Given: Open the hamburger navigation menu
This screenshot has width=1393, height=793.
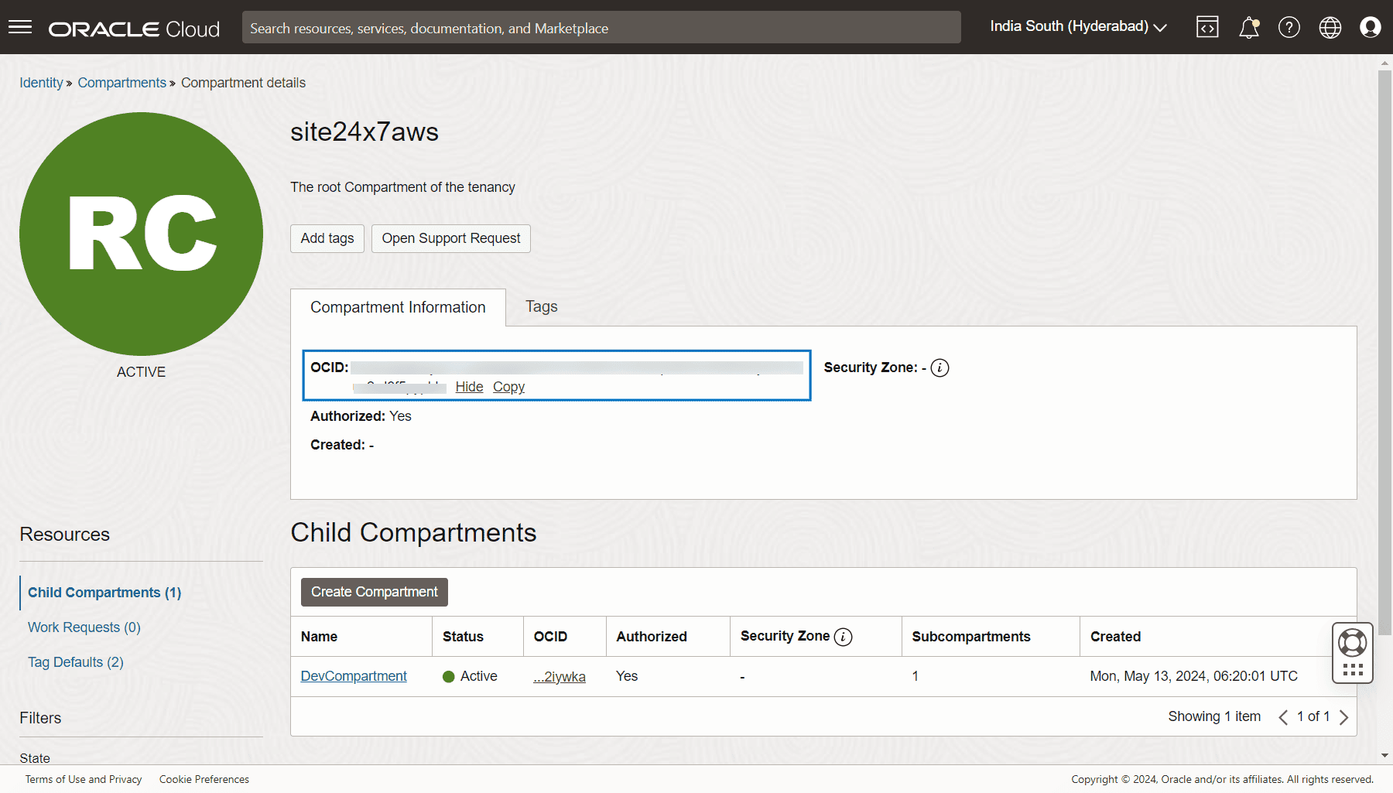Looking at the screenshot, I should click(x=20, y=28).
